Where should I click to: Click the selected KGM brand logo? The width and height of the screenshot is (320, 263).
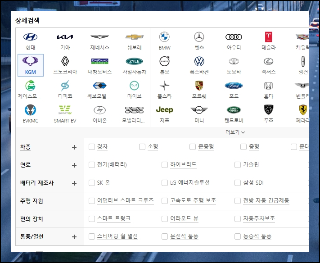[x=31, y=61]
